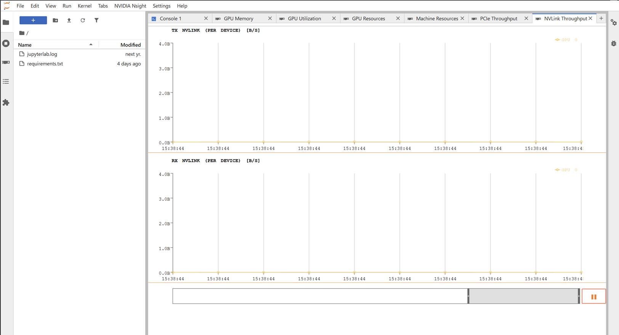
Task: Close the GPU Resources tab
Action: coord(398,18)
